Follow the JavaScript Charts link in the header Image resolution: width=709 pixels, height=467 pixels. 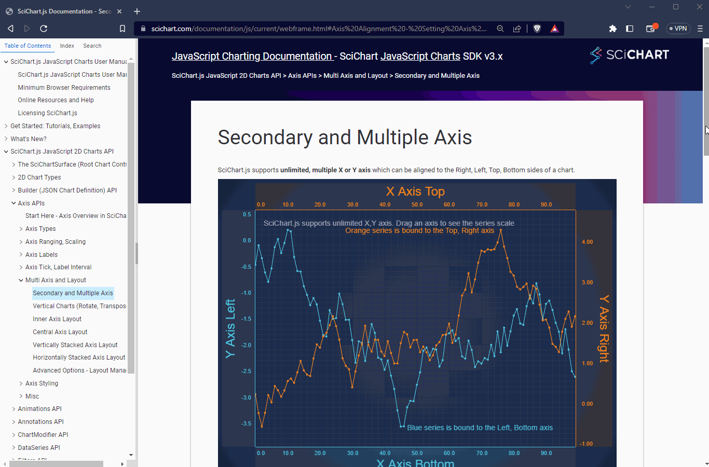420,56
